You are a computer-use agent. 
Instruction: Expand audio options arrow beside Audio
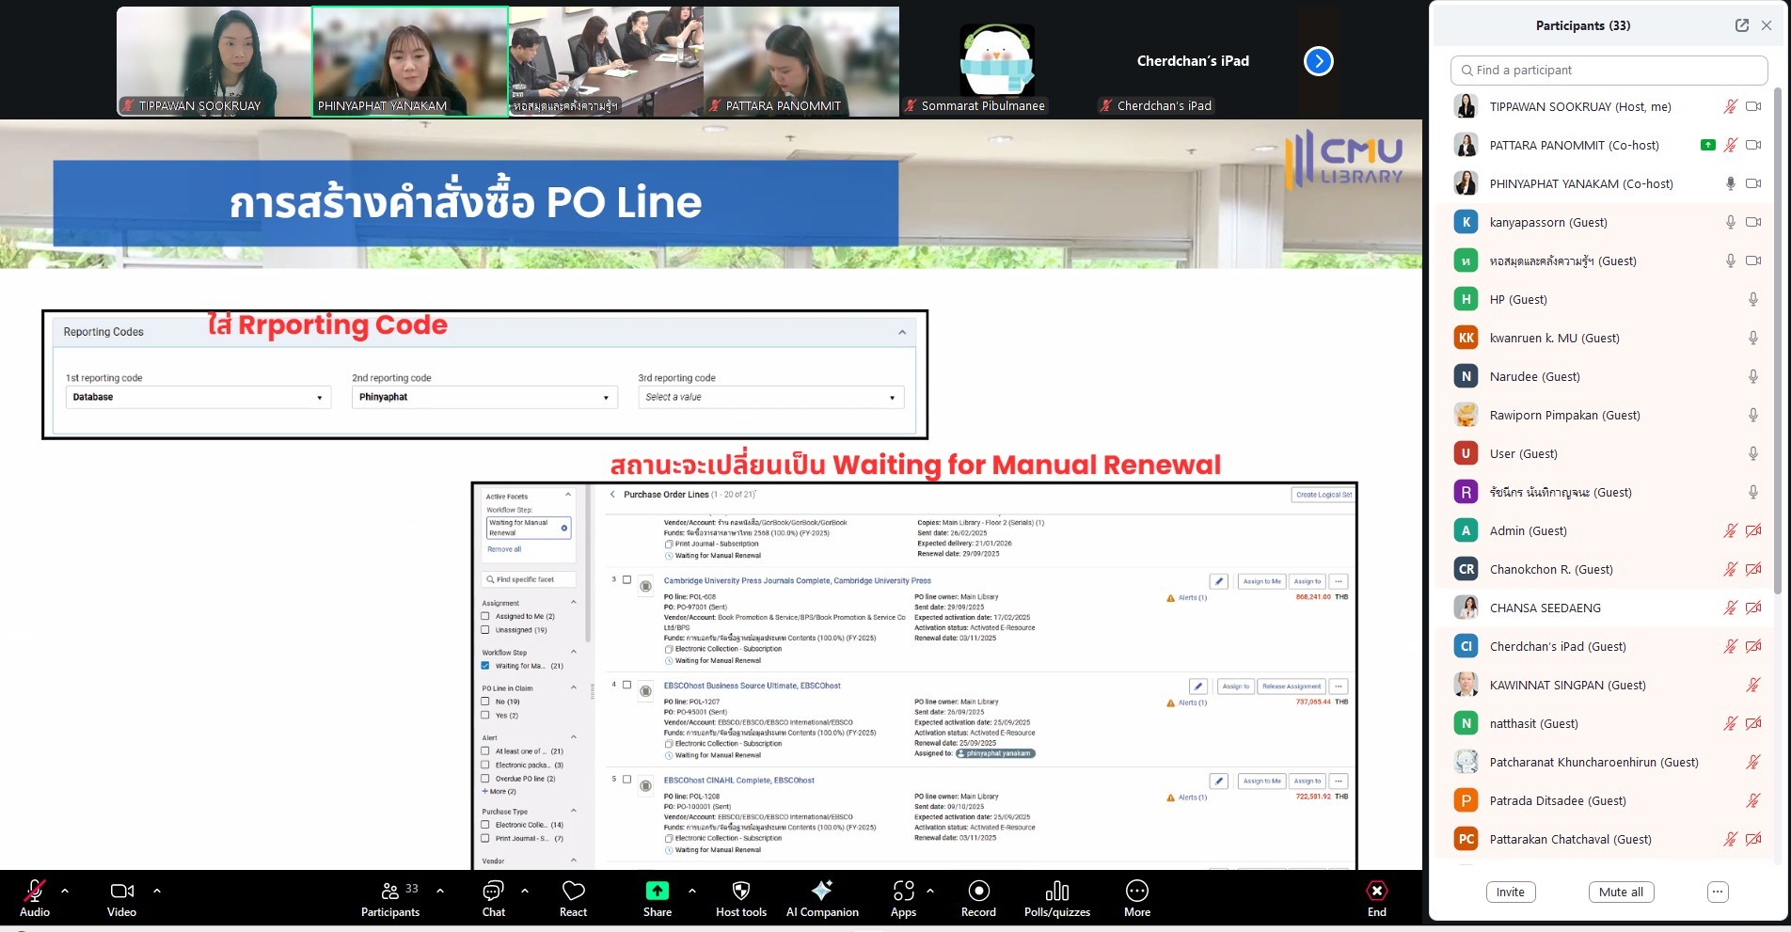tap(65, 890)
